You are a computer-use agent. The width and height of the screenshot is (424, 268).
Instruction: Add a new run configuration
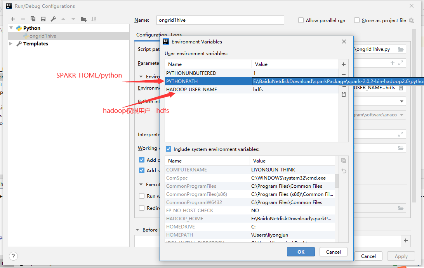[13, 19]
